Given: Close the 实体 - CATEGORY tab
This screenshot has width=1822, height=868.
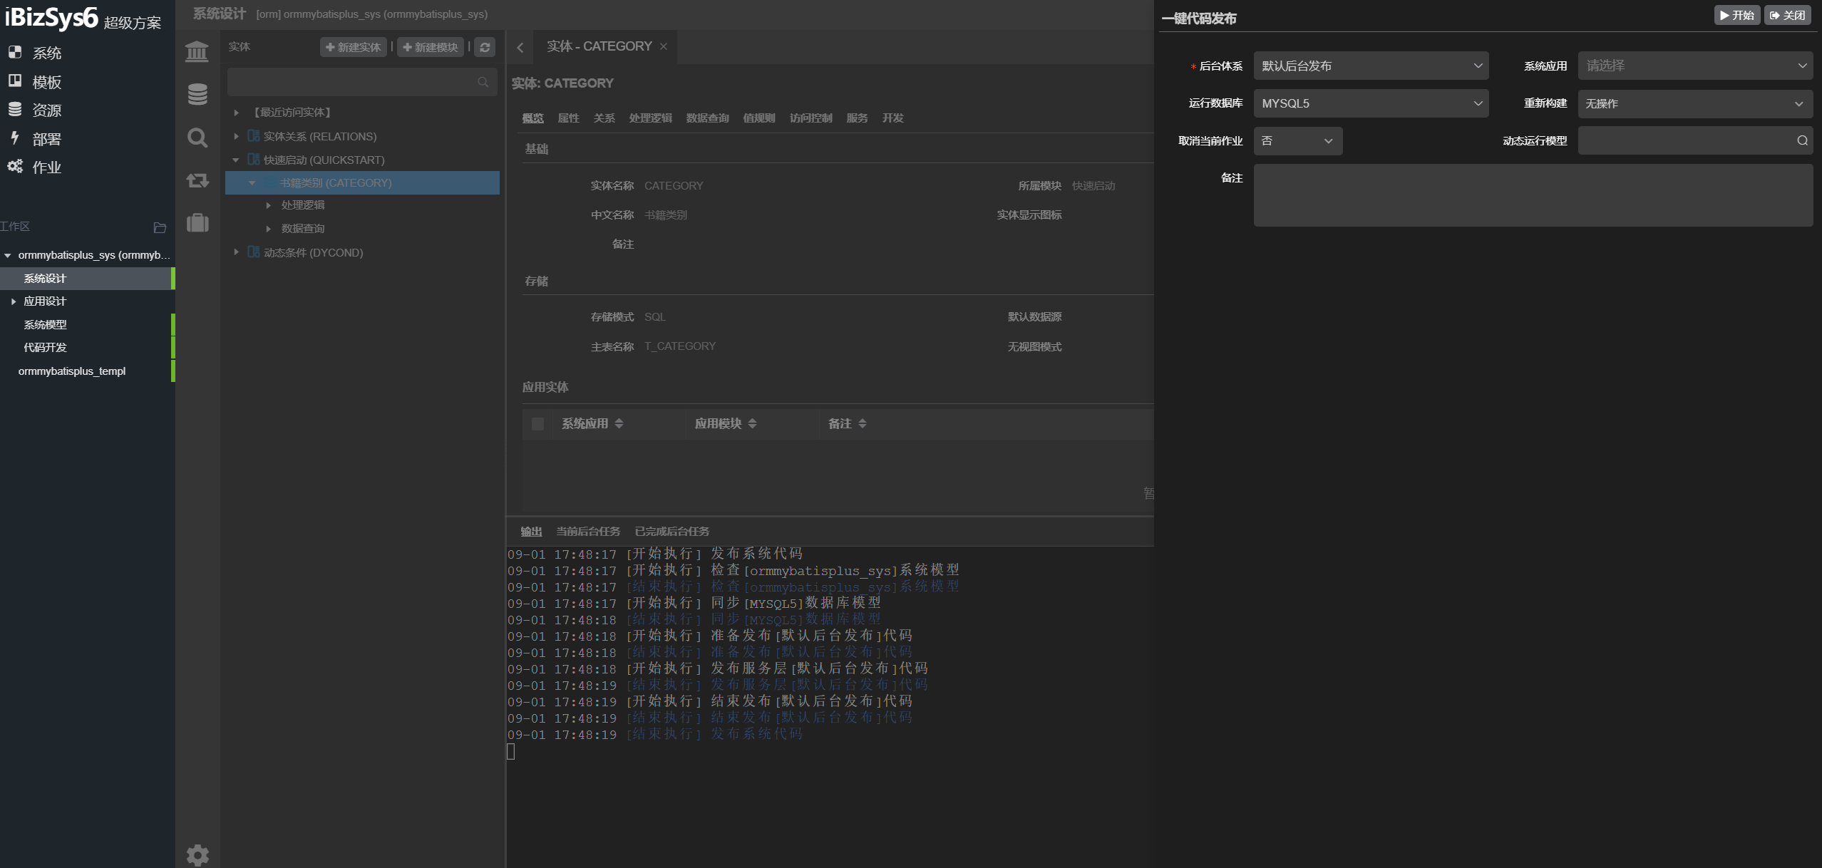Looking at the screenshot, I should coord(664,46).
